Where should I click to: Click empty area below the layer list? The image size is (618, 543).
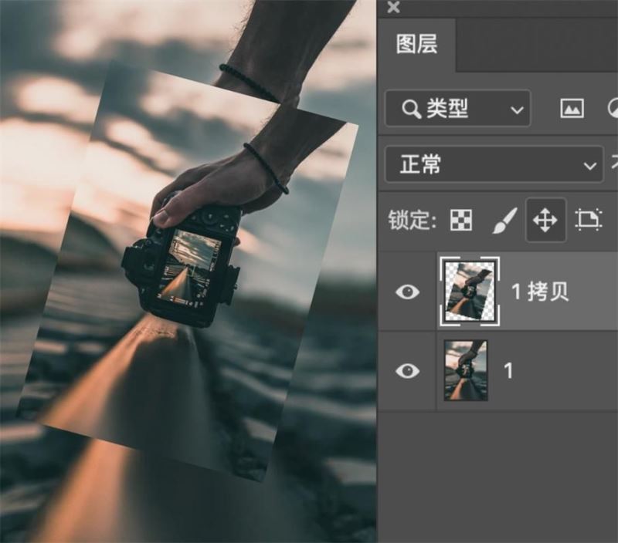coord(497,478)
